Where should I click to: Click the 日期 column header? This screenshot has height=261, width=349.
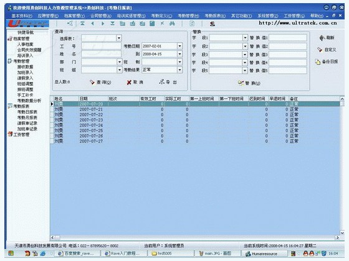tap(93, 99)
